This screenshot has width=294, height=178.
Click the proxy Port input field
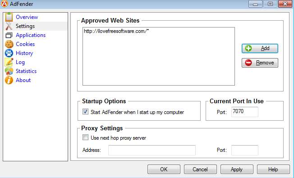(x=245, y=150)
